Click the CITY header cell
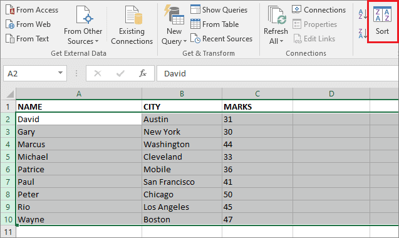The width and height of the screenshot is (399, 238). (x=182, y=106)
